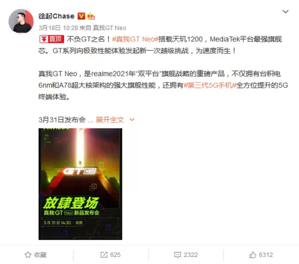Click the comment bubble icon
Image resolution: width=299 pixels, height=264 pixels.
[177, 255]
